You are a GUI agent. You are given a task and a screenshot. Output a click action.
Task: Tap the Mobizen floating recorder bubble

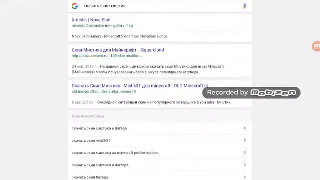pyautogui.click(x=316, y=46)
